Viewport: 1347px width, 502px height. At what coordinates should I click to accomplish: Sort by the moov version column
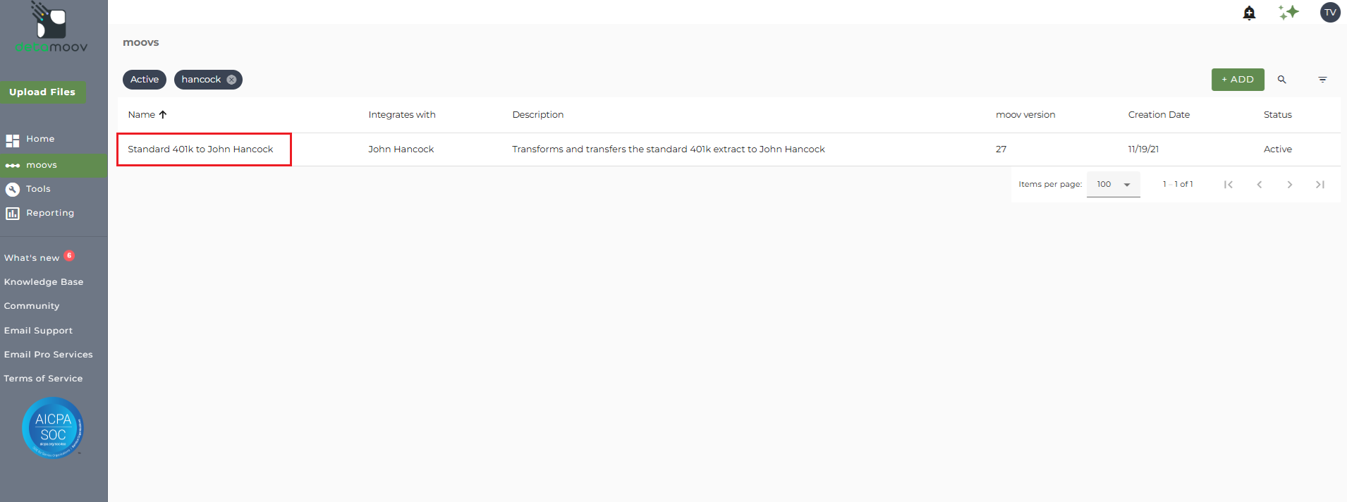[1025, 115]
